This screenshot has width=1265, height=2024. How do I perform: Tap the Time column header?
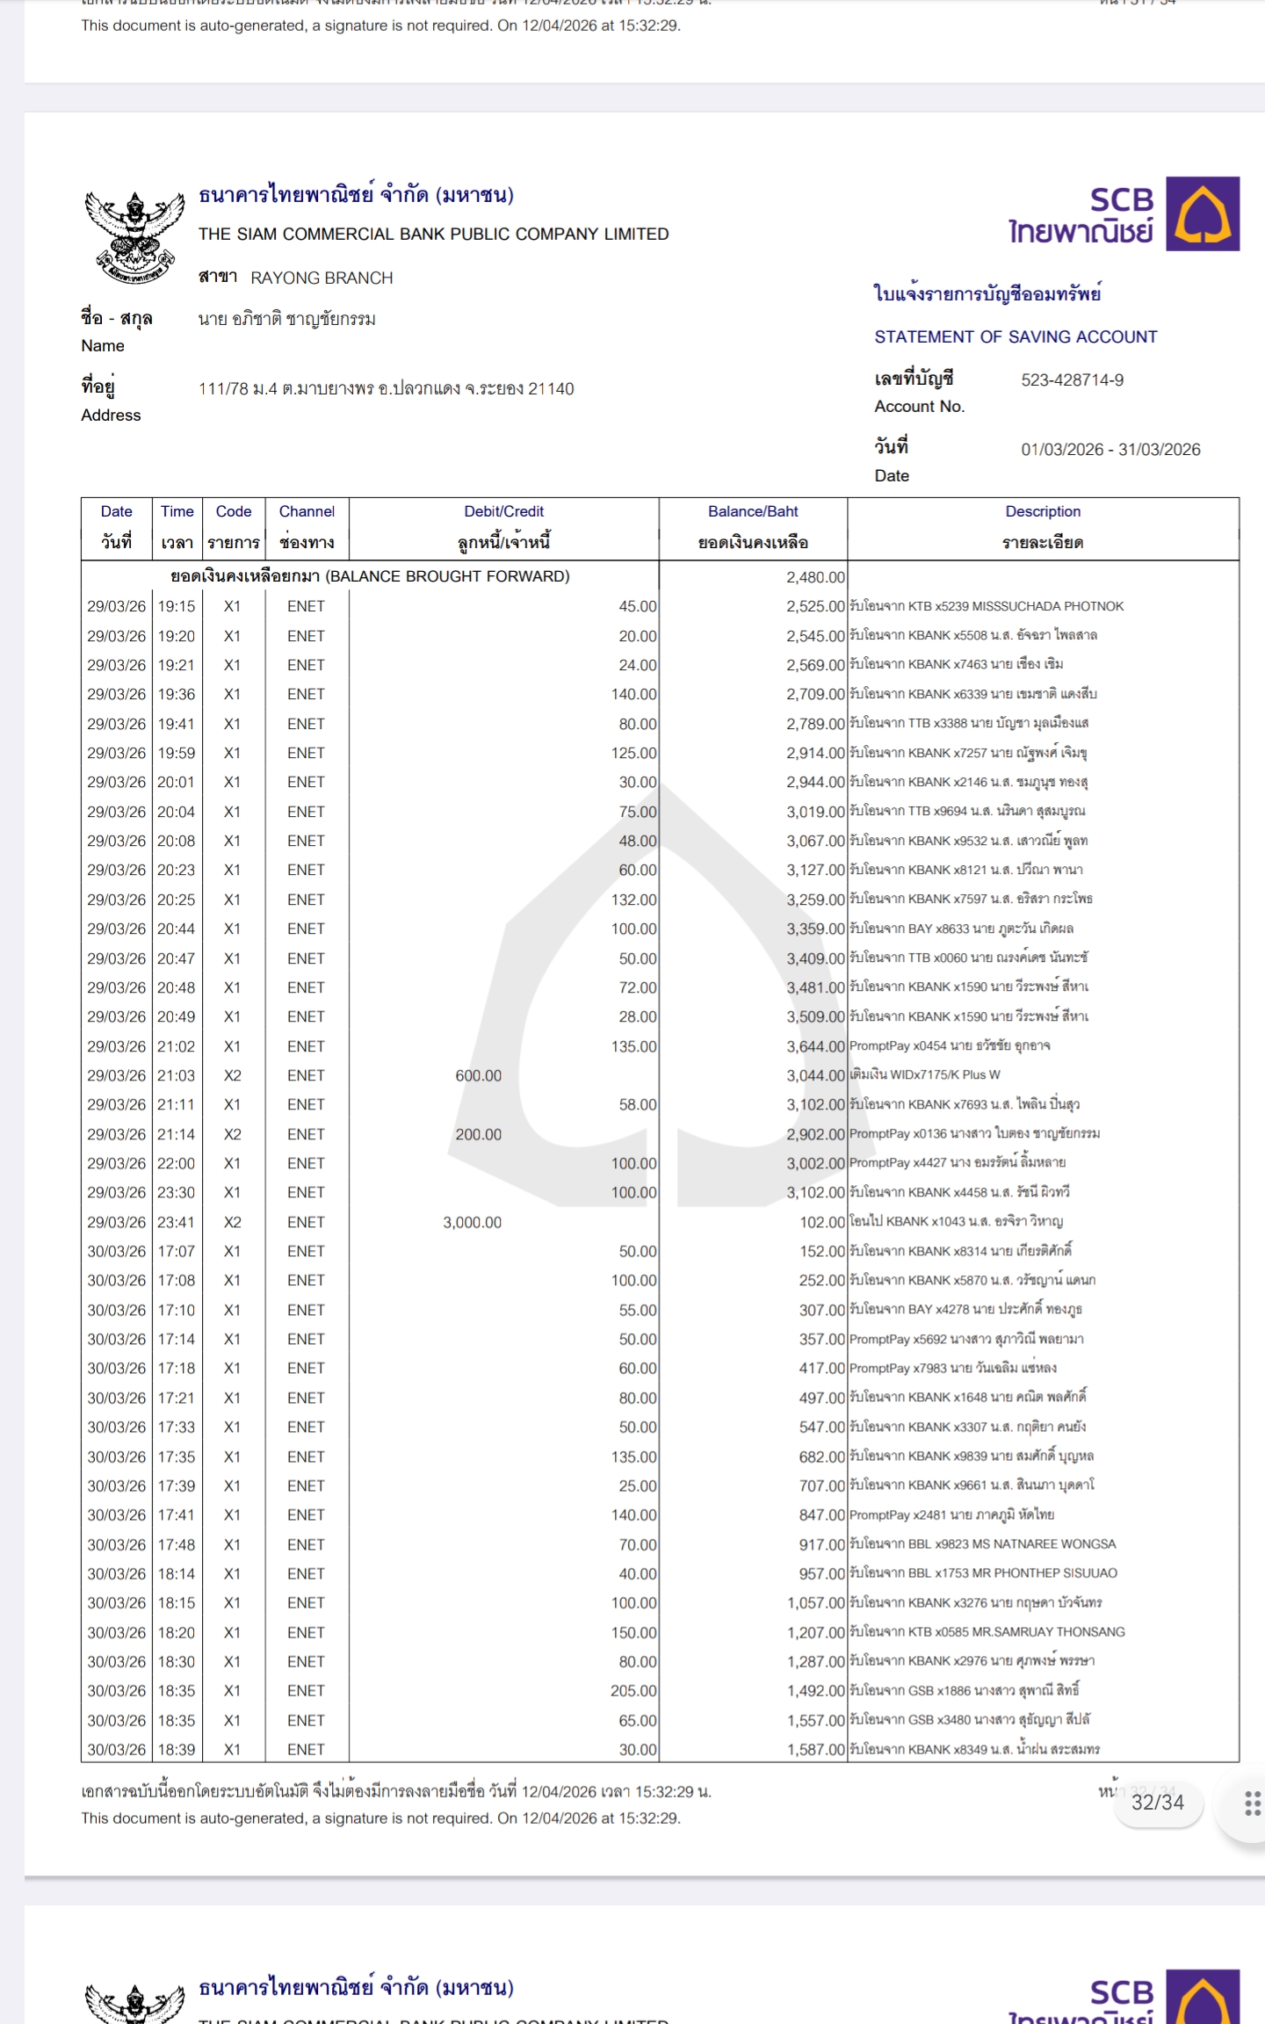pos(177,527)
